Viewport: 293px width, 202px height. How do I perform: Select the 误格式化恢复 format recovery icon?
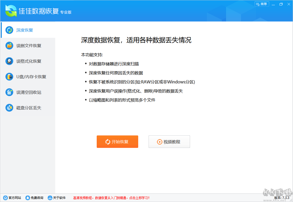pos(9,61)
